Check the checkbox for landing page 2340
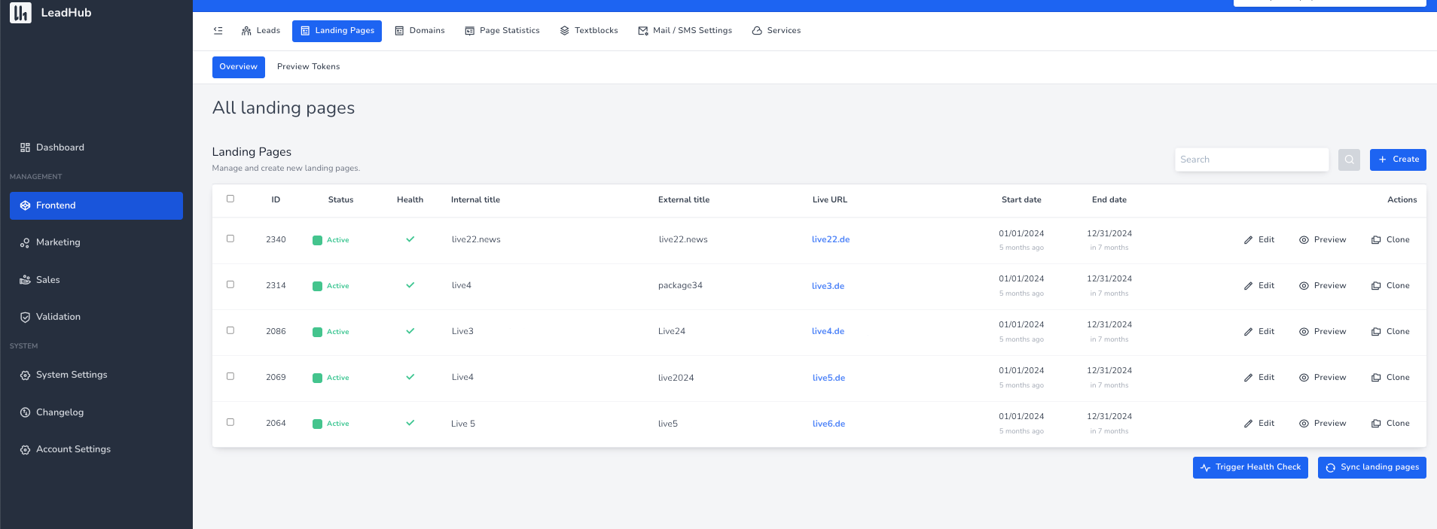The image size is (1437, 529). click(x=230, y=239)
